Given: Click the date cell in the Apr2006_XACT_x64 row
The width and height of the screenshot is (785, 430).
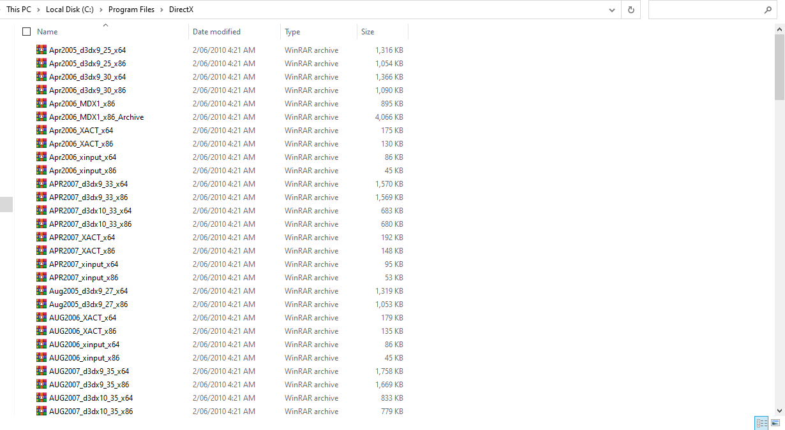Looking at the screenshot, I should tap(224, 131).
